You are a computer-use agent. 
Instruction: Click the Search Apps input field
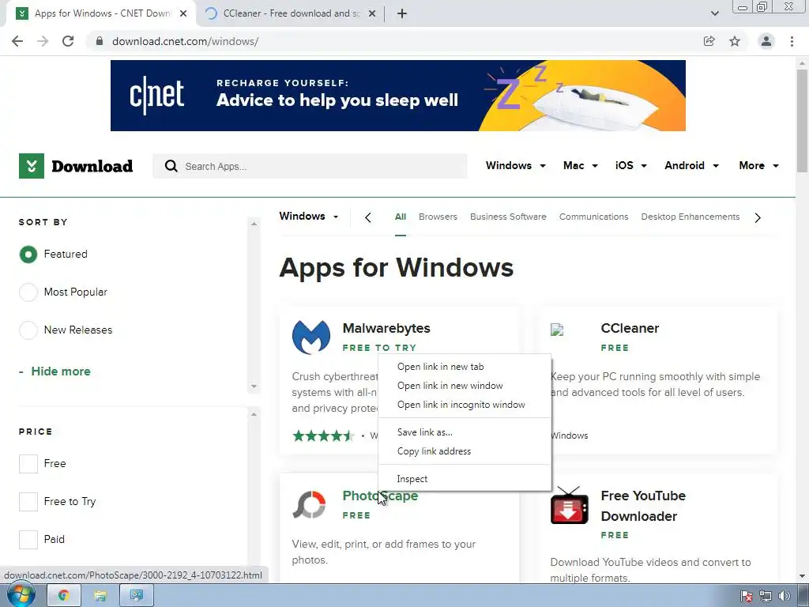(310, 166)
